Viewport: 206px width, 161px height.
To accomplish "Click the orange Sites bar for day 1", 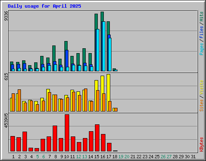I will [13, 102].
